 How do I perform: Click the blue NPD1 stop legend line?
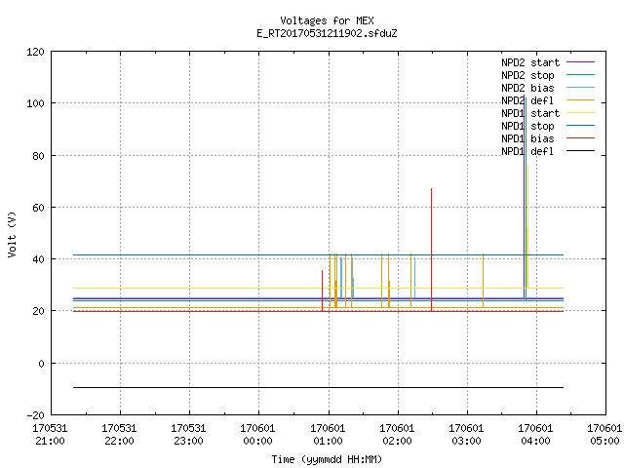tap(580, 126)
